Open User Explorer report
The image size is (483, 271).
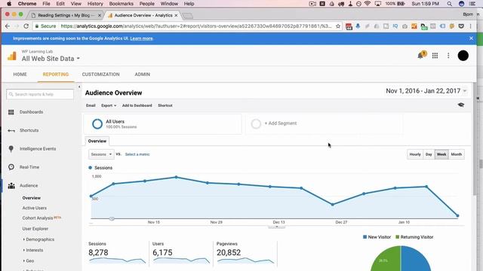35,229
